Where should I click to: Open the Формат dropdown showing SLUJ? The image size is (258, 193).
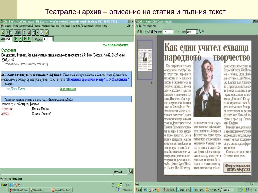click(53, 39)
